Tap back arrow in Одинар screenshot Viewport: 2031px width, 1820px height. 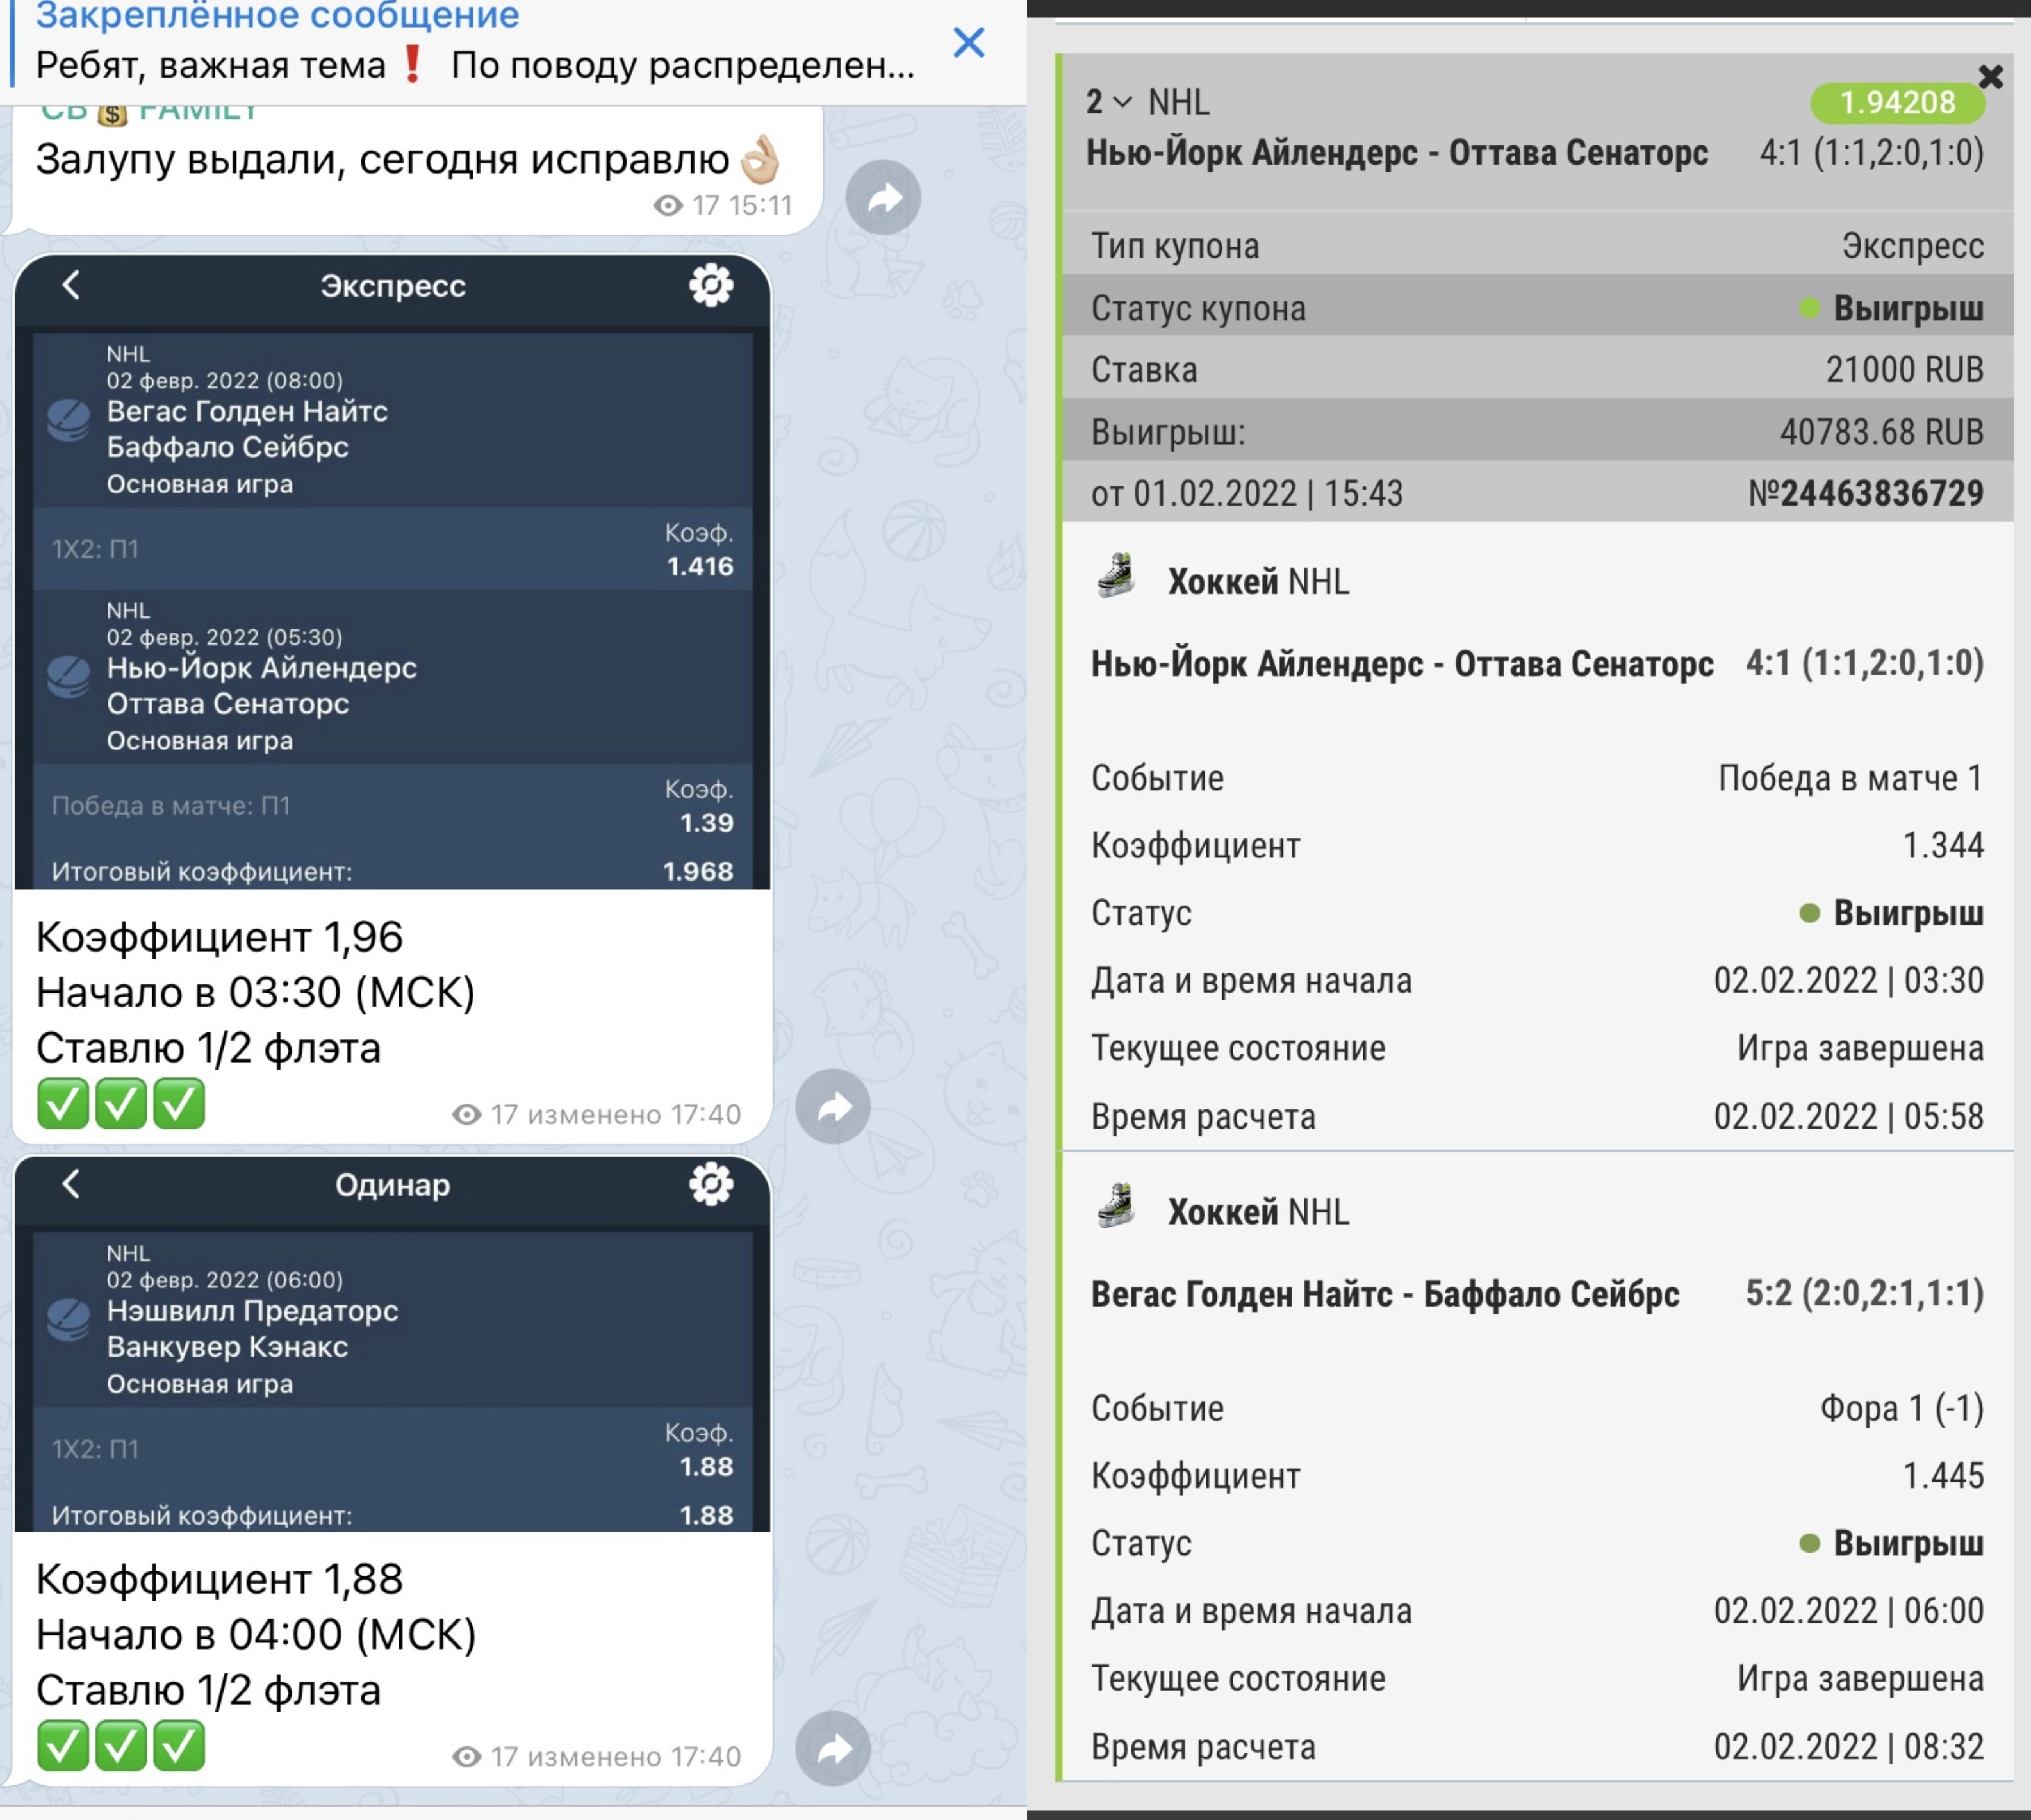(x=70, y=1184)
